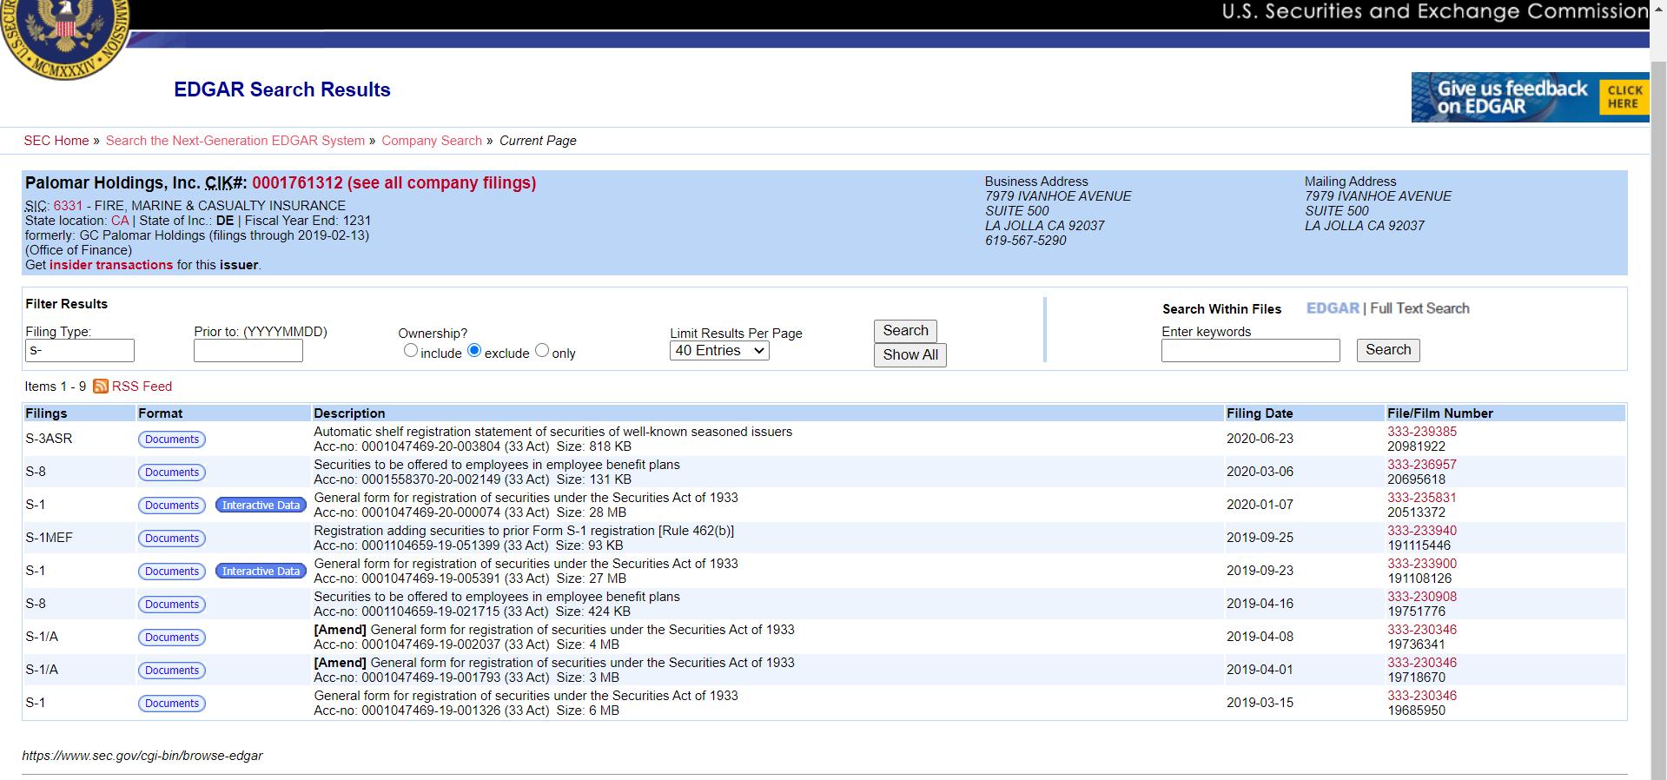Image resolution: width=1667 pixels, height=780 pixels.
Task: Click the Search button under Filter Results
Action: tap(905, 331)
